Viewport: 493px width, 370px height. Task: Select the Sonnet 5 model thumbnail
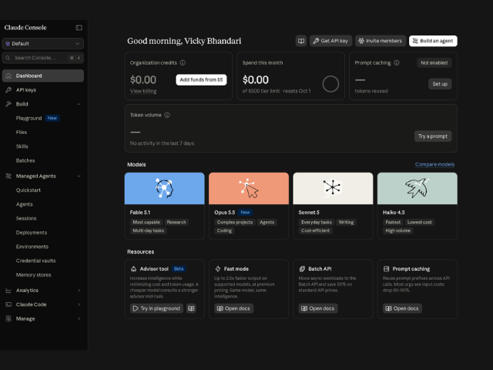tap(333, 188)
